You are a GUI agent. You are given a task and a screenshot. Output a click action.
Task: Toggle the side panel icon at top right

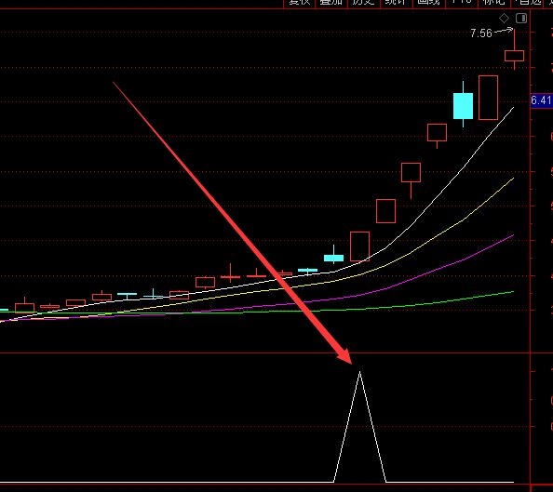(521, 18)
